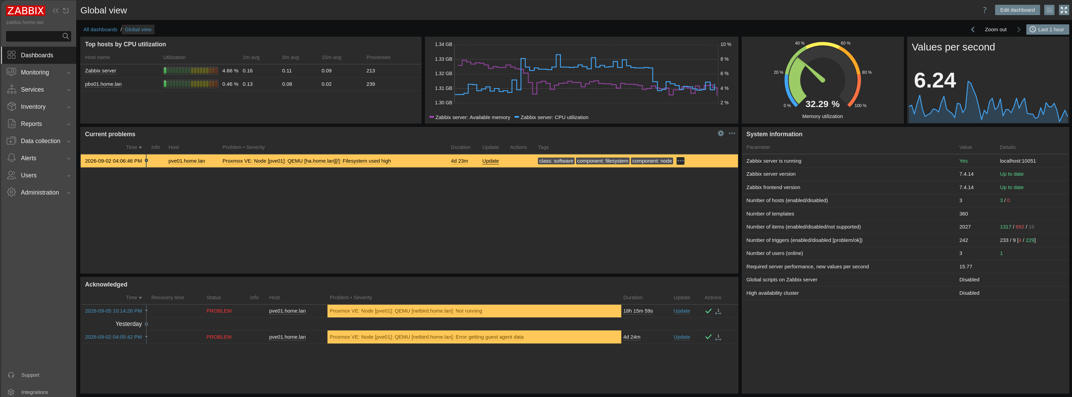Click the component: filesystem tag

tap(602, 161)
